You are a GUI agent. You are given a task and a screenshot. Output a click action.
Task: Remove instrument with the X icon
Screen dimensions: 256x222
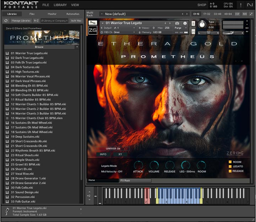click(x=247, y=21)
